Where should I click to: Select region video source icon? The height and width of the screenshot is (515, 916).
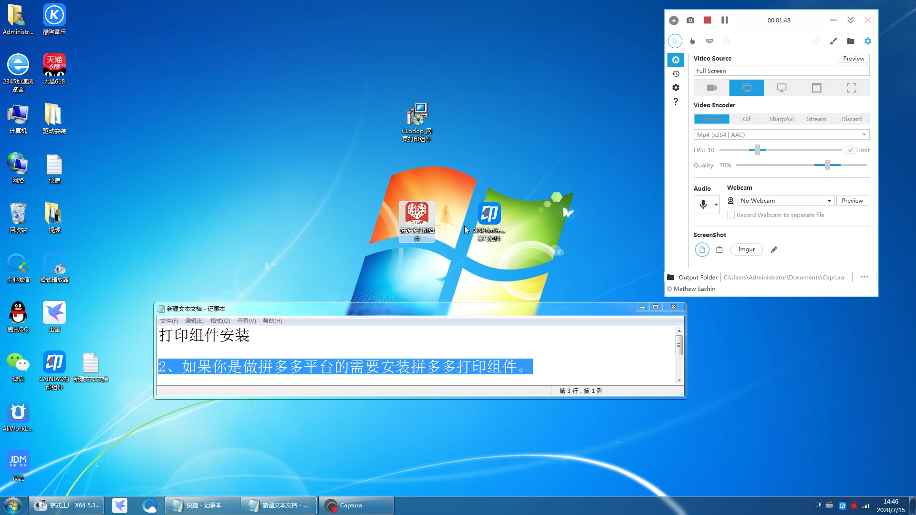tap(851, 88)
